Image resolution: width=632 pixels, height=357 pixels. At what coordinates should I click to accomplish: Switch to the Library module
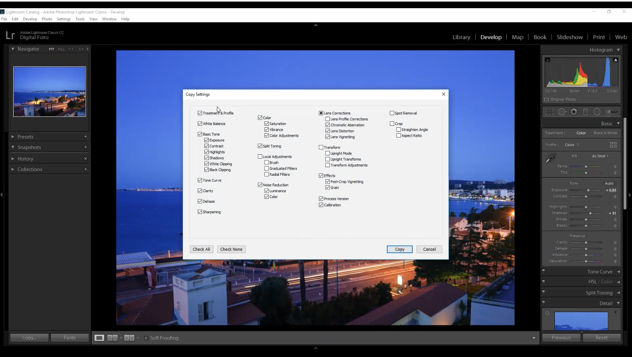[461, 37]
